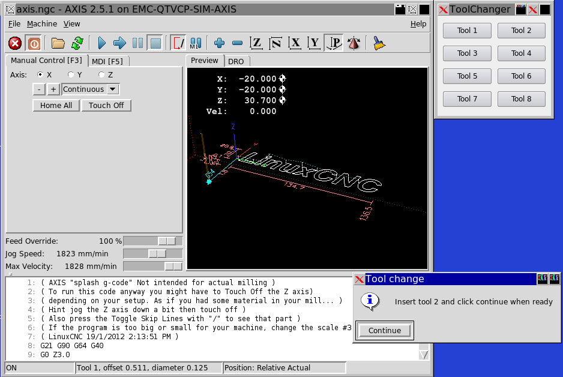This screenshot has width=563, height=377.
Task: Open the View menu
Action: (72, 23)
